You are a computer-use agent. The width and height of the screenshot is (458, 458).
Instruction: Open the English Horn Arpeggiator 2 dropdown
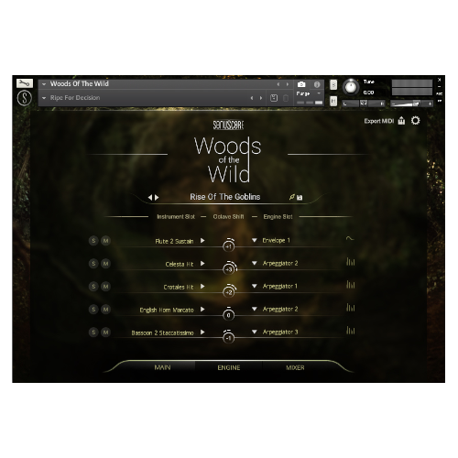click(254, 309)
